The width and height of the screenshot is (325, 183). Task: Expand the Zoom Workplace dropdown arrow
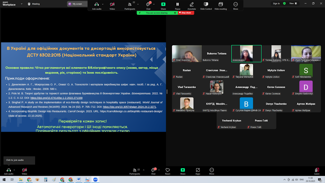(x=21, y=4)
